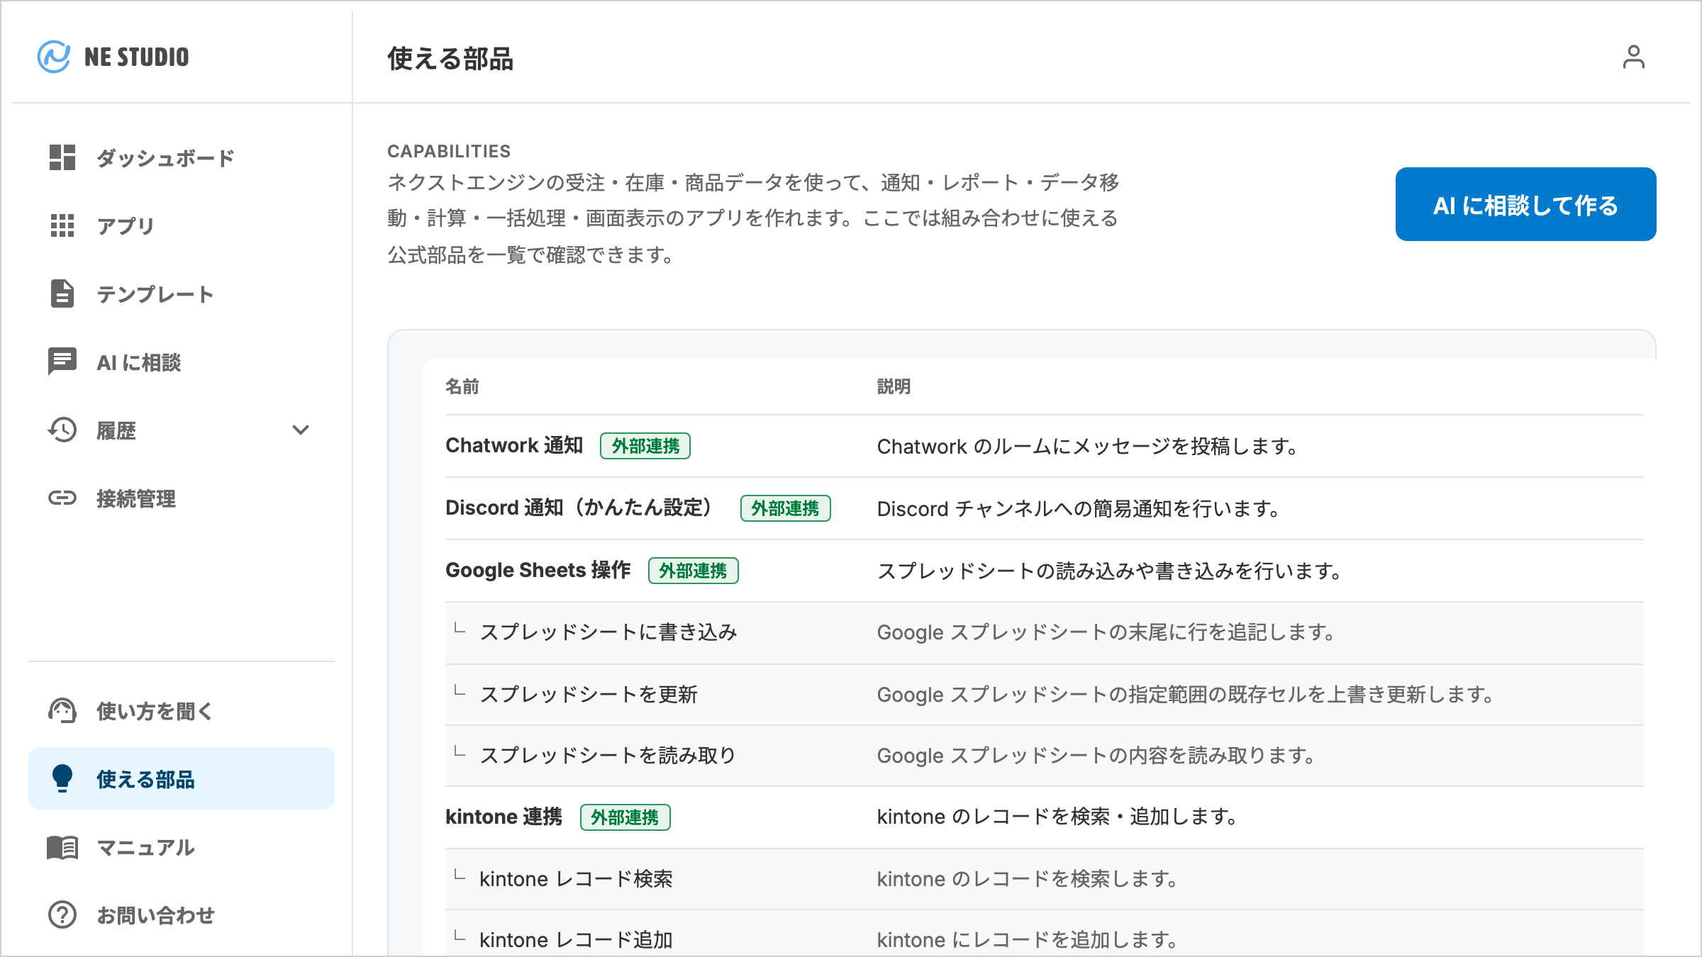
Task: Click the CAPABILITIES section label
Action: click(x=449, y=151)
